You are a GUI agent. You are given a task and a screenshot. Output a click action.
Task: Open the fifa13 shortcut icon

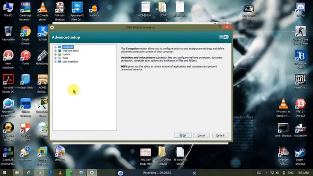pos(300,108)
